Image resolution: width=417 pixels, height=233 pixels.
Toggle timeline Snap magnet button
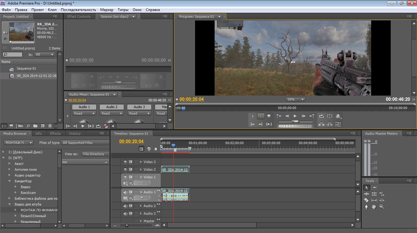coord(142,149)
